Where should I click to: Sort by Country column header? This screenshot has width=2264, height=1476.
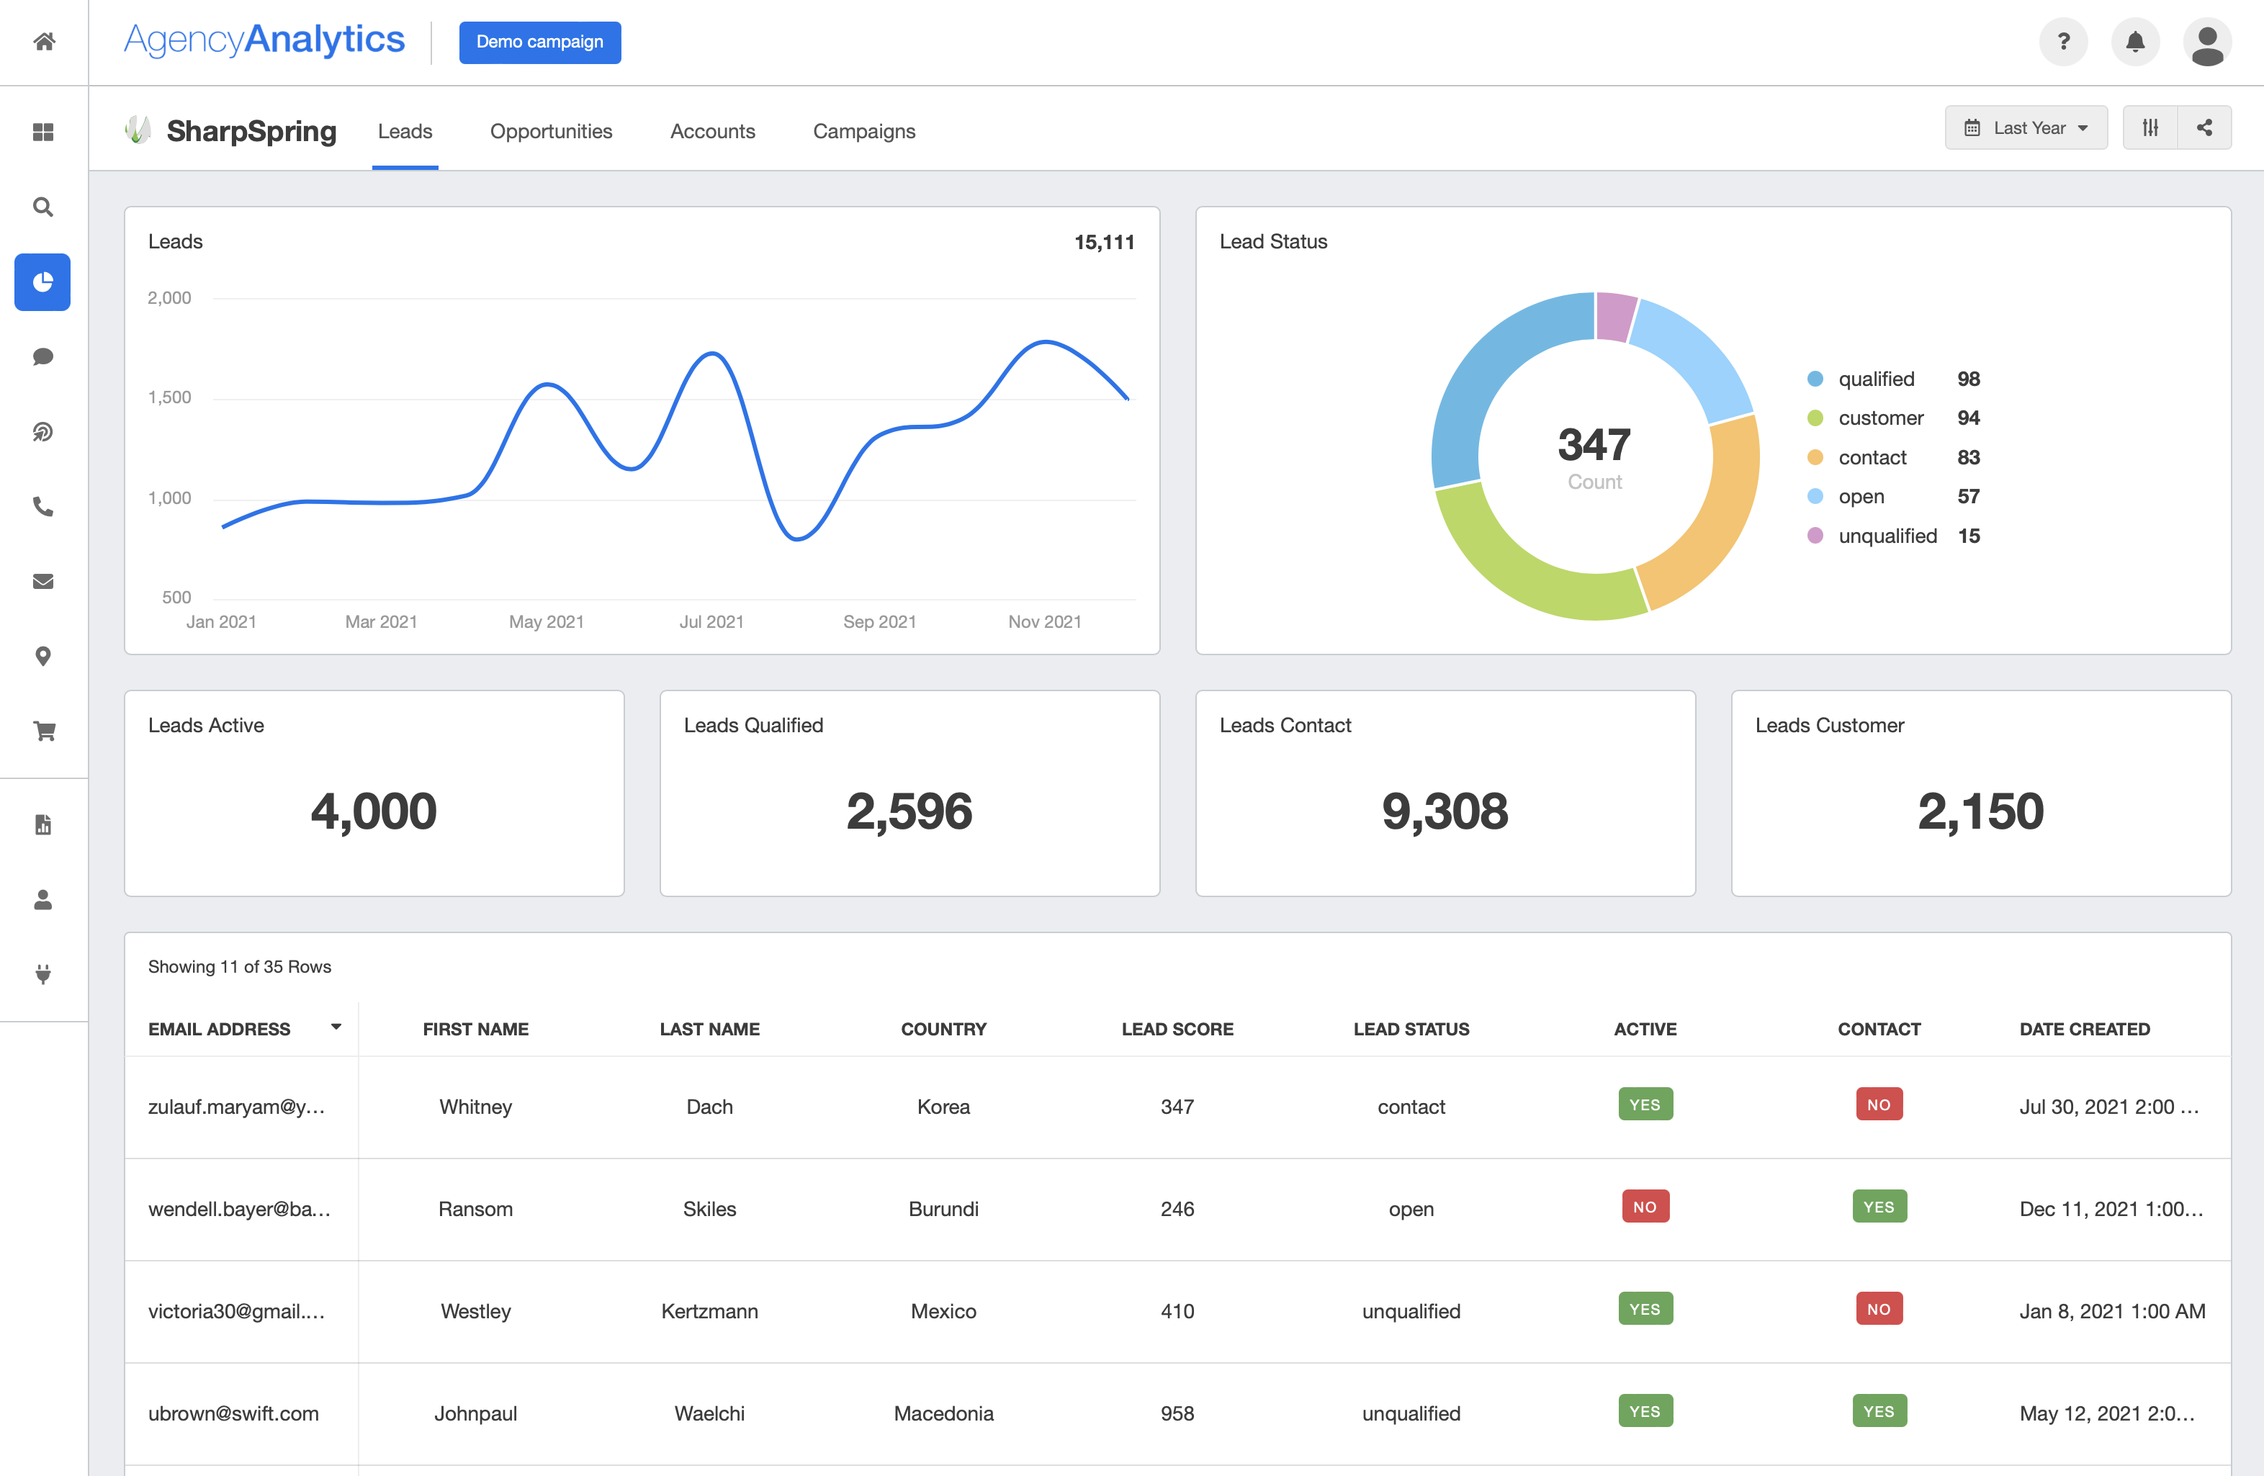coord(943,1029)
